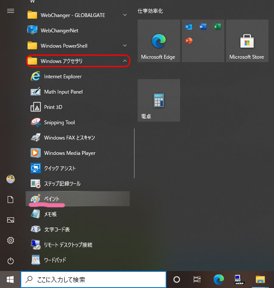Launch Snipping Tool scissors icon
The width and height of the screenshot is (274, 288).
[36, 123]
